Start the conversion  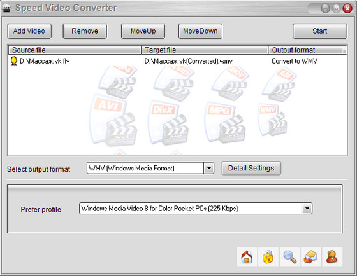tap(319, 31)
